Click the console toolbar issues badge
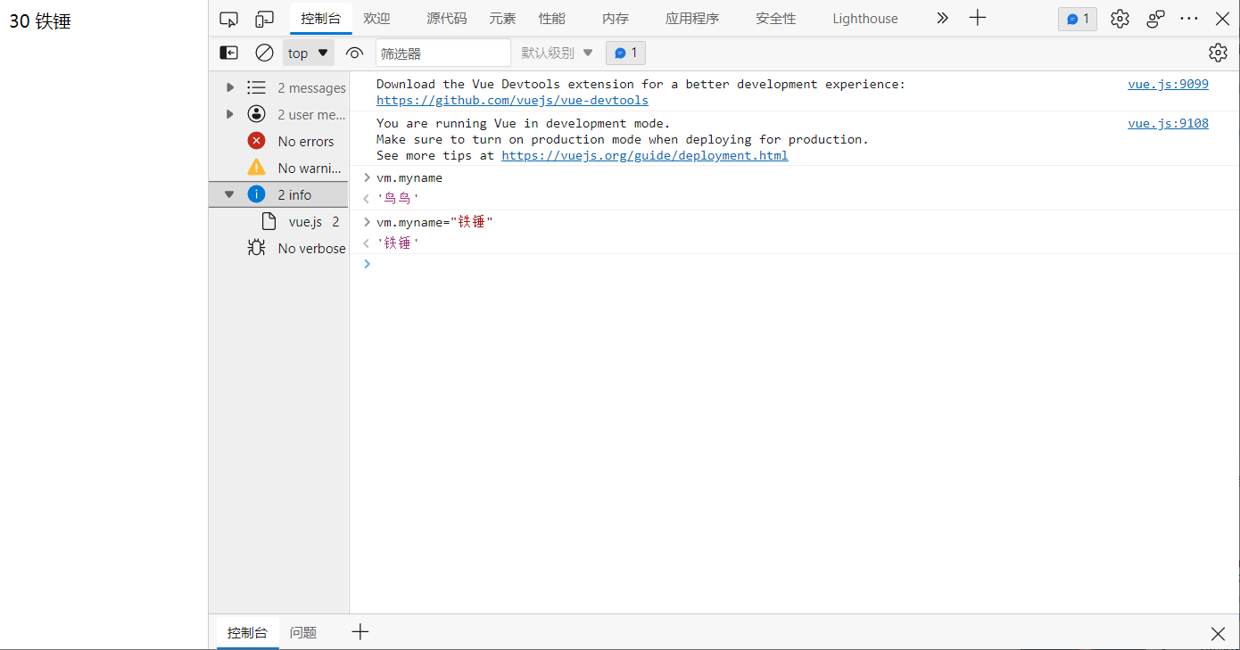 coord(625,53)
